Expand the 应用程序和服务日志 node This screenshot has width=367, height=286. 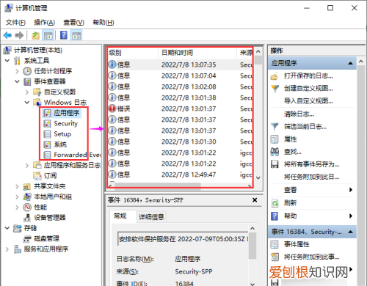[x=27, y=166]
